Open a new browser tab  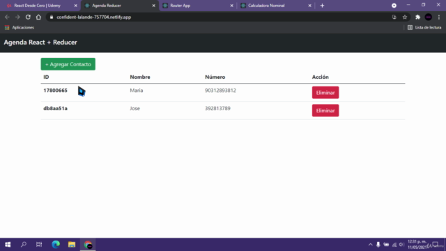[322, 6]
